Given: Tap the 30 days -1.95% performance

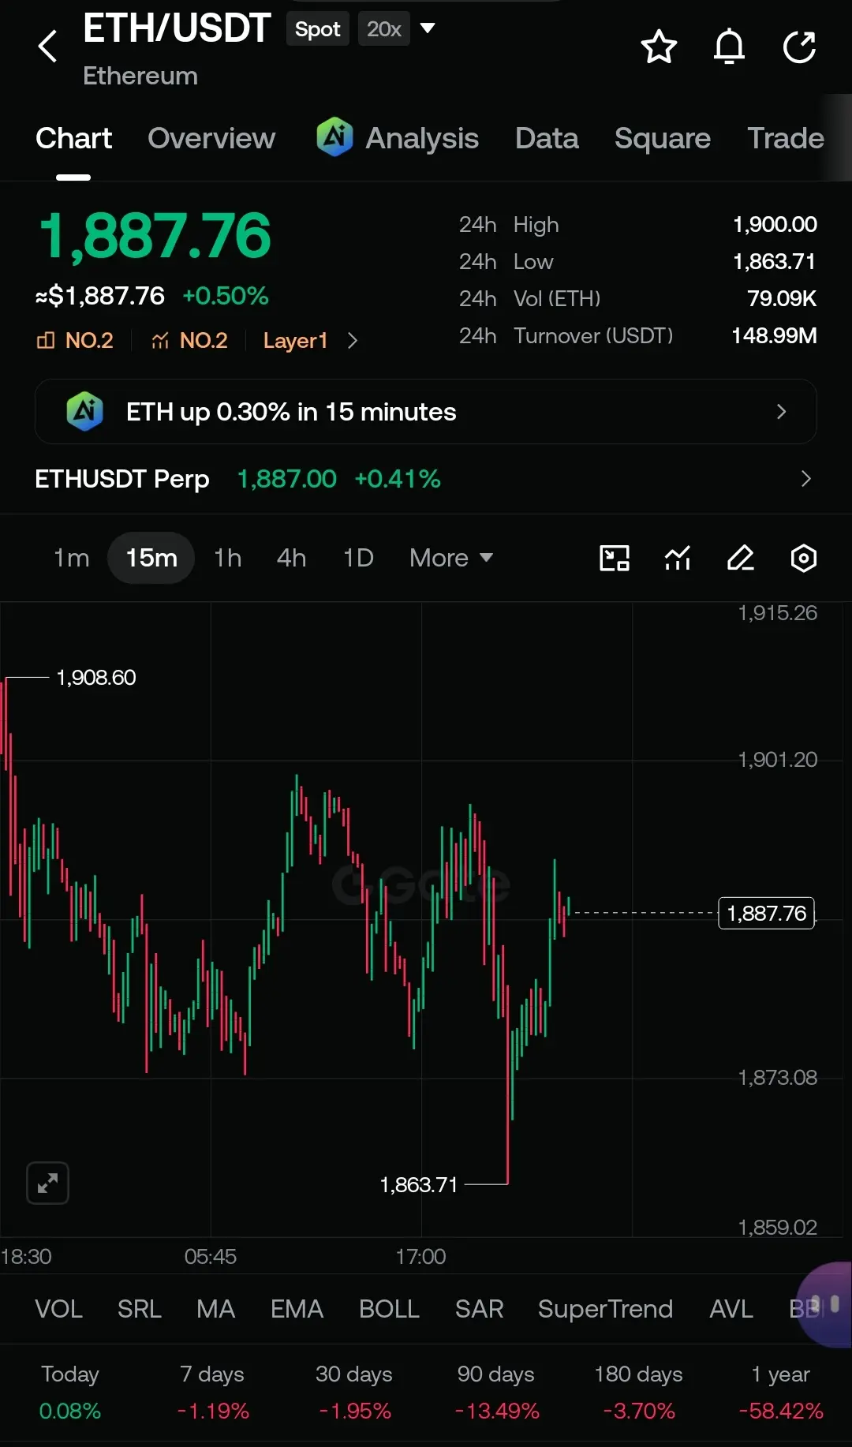Looking at the screenshot, I should click(x=354, y=1393).
